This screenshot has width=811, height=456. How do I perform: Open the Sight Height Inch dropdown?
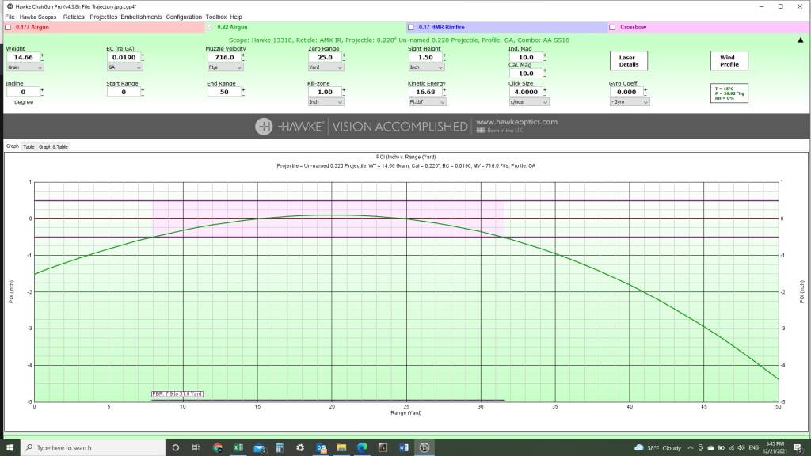point(426,67)
